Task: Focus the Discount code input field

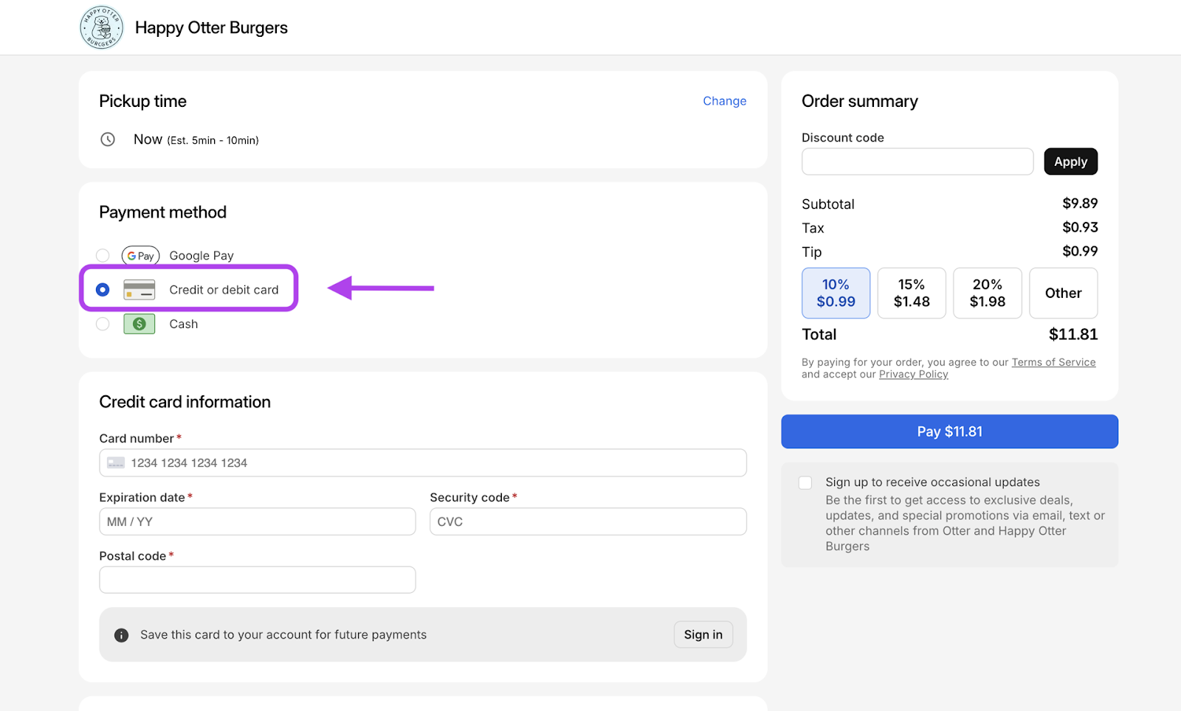Action: [x=917, y=162]
